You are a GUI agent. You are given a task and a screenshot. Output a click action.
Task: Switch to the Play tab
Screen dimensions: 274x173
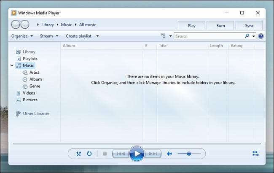pyautogui.click(x=191, y=26)
